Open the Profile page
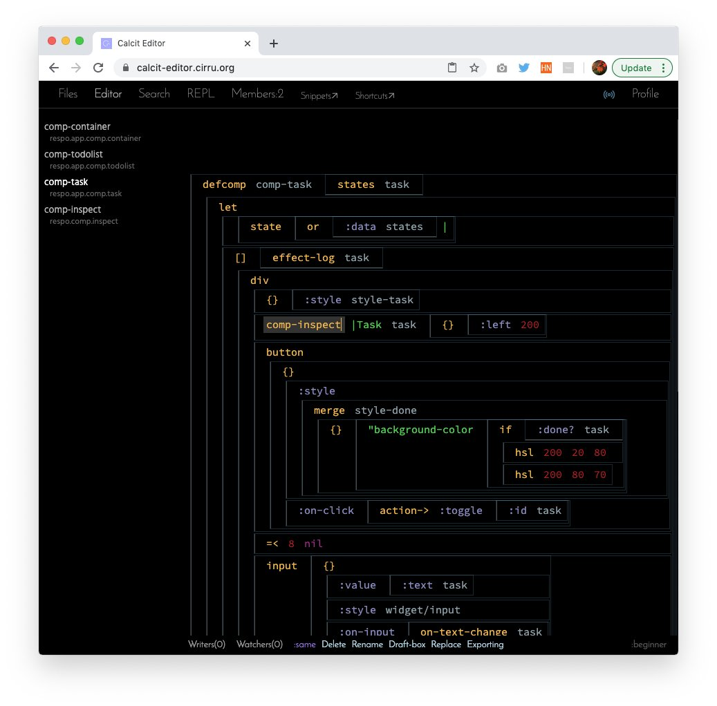Viewport: 717px width, 706px height. point(645,94)
